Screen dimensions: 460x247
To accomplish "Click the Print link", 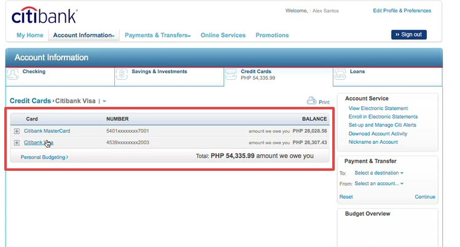I will tap(324, 102).
